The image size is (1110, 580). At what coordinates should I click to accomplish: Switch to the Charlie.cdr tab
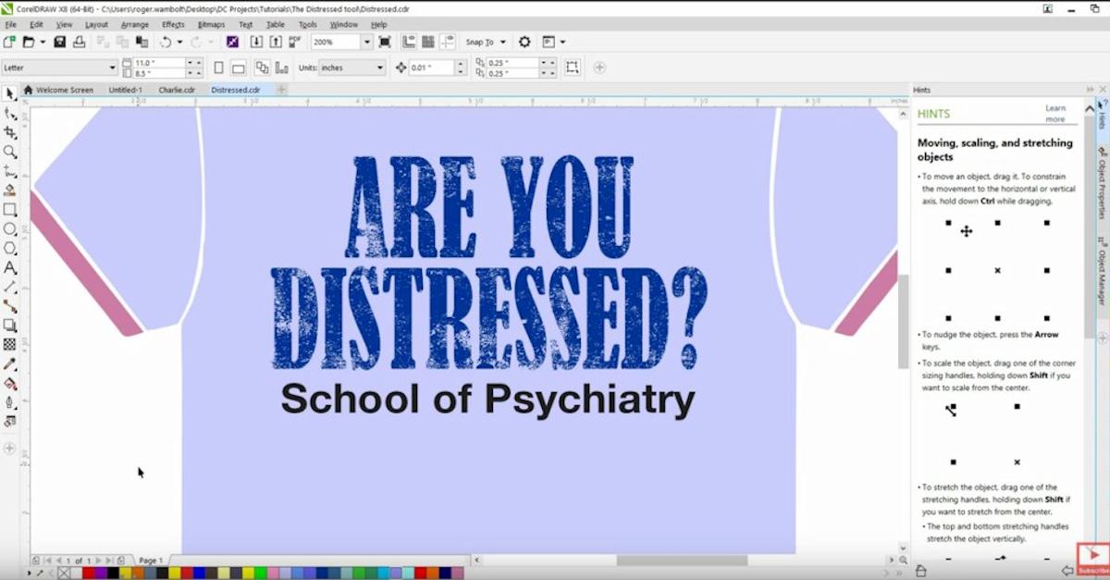pyautogui.click(x=177, y=91)
